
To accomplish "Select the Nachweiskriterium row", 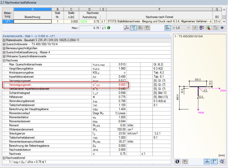I will click(x=86, y=150).
